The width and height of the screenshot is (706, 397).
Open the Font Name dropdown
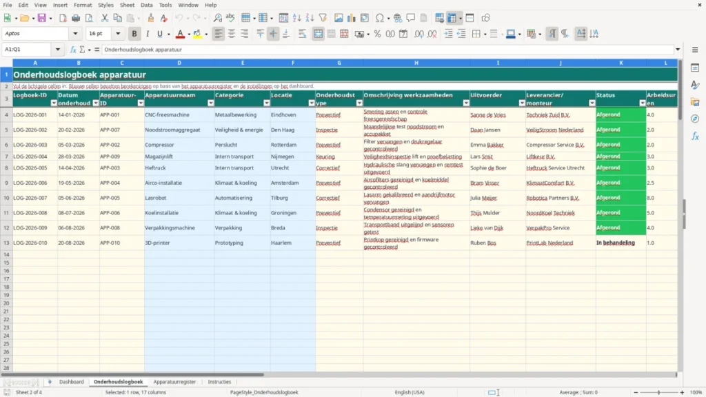point(75,34)
